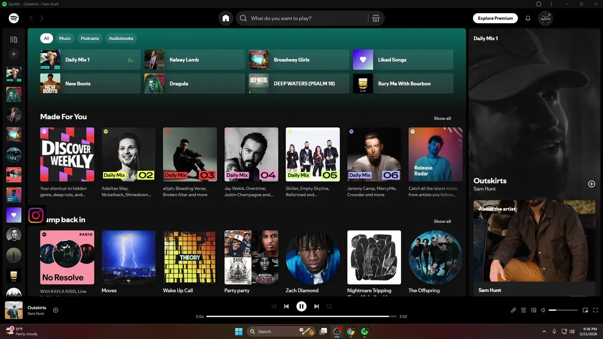Show hidden icons tray chevron
603x339 pixels.
click(544, 331)
